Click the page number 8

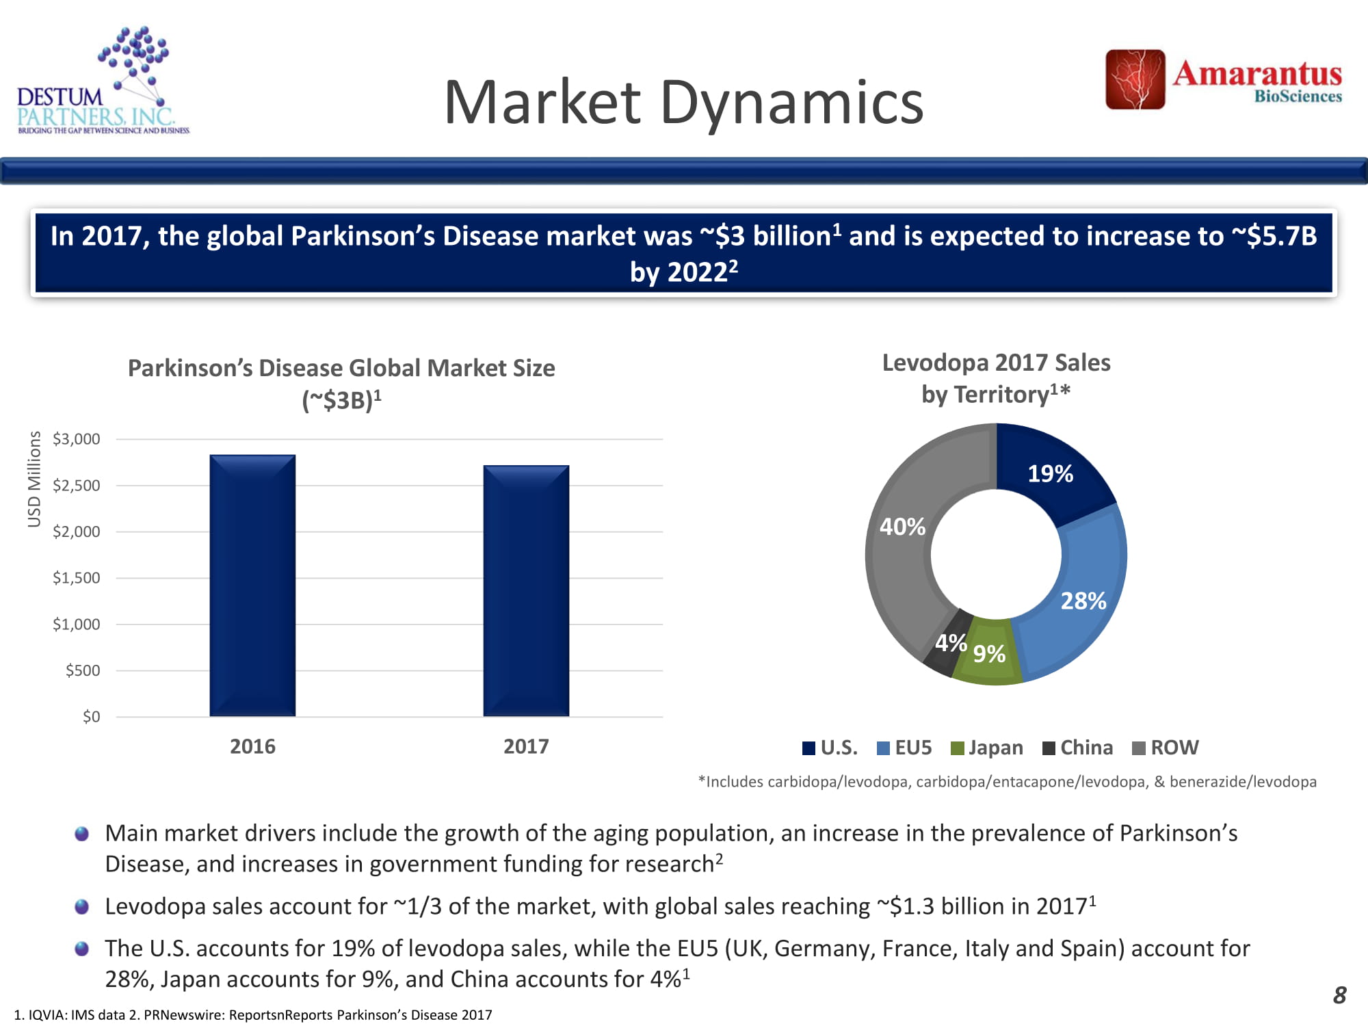tap(1339, 995)
